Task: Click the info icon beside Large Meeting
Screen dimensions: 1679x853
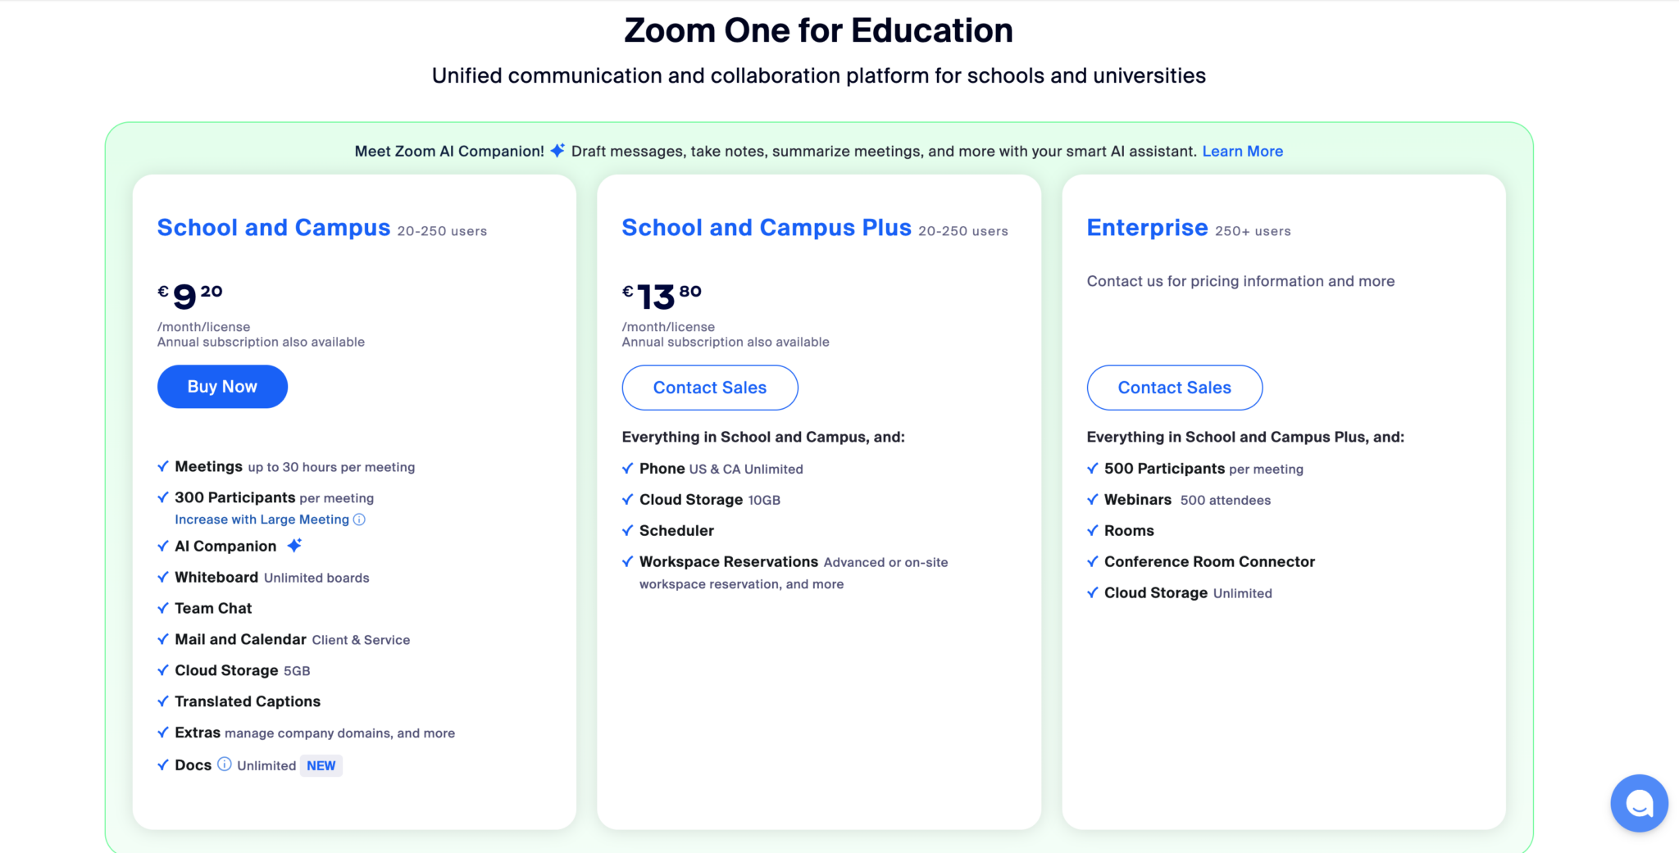Action: tap(359, 519)
